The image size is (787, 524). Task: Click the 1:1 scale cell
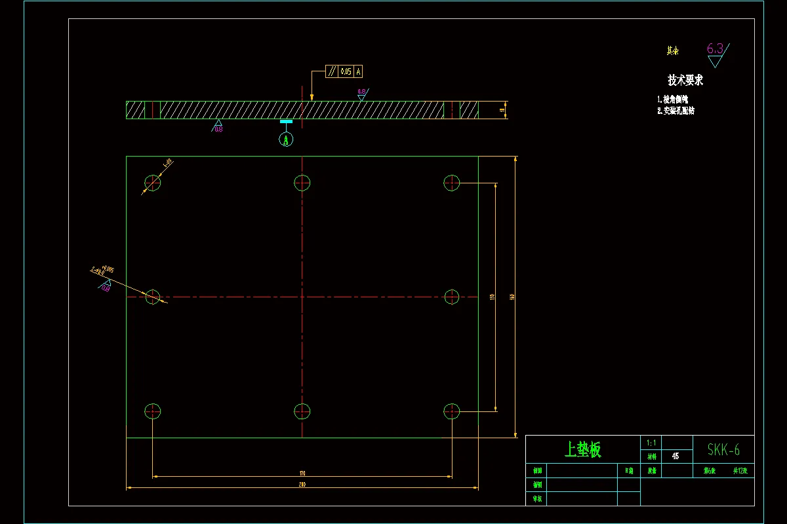pyautogui.click(x=651, y=443)
